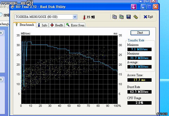This screenshot has height=116, width=169.
Task: Copy benchmark info to clipboard icon
Action: click(x=114, y=17)
